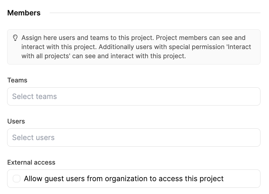Screen dimensions: 269x194
Task: Click the Members section heading
Action: pyautogui.click(x=24, y=13)
